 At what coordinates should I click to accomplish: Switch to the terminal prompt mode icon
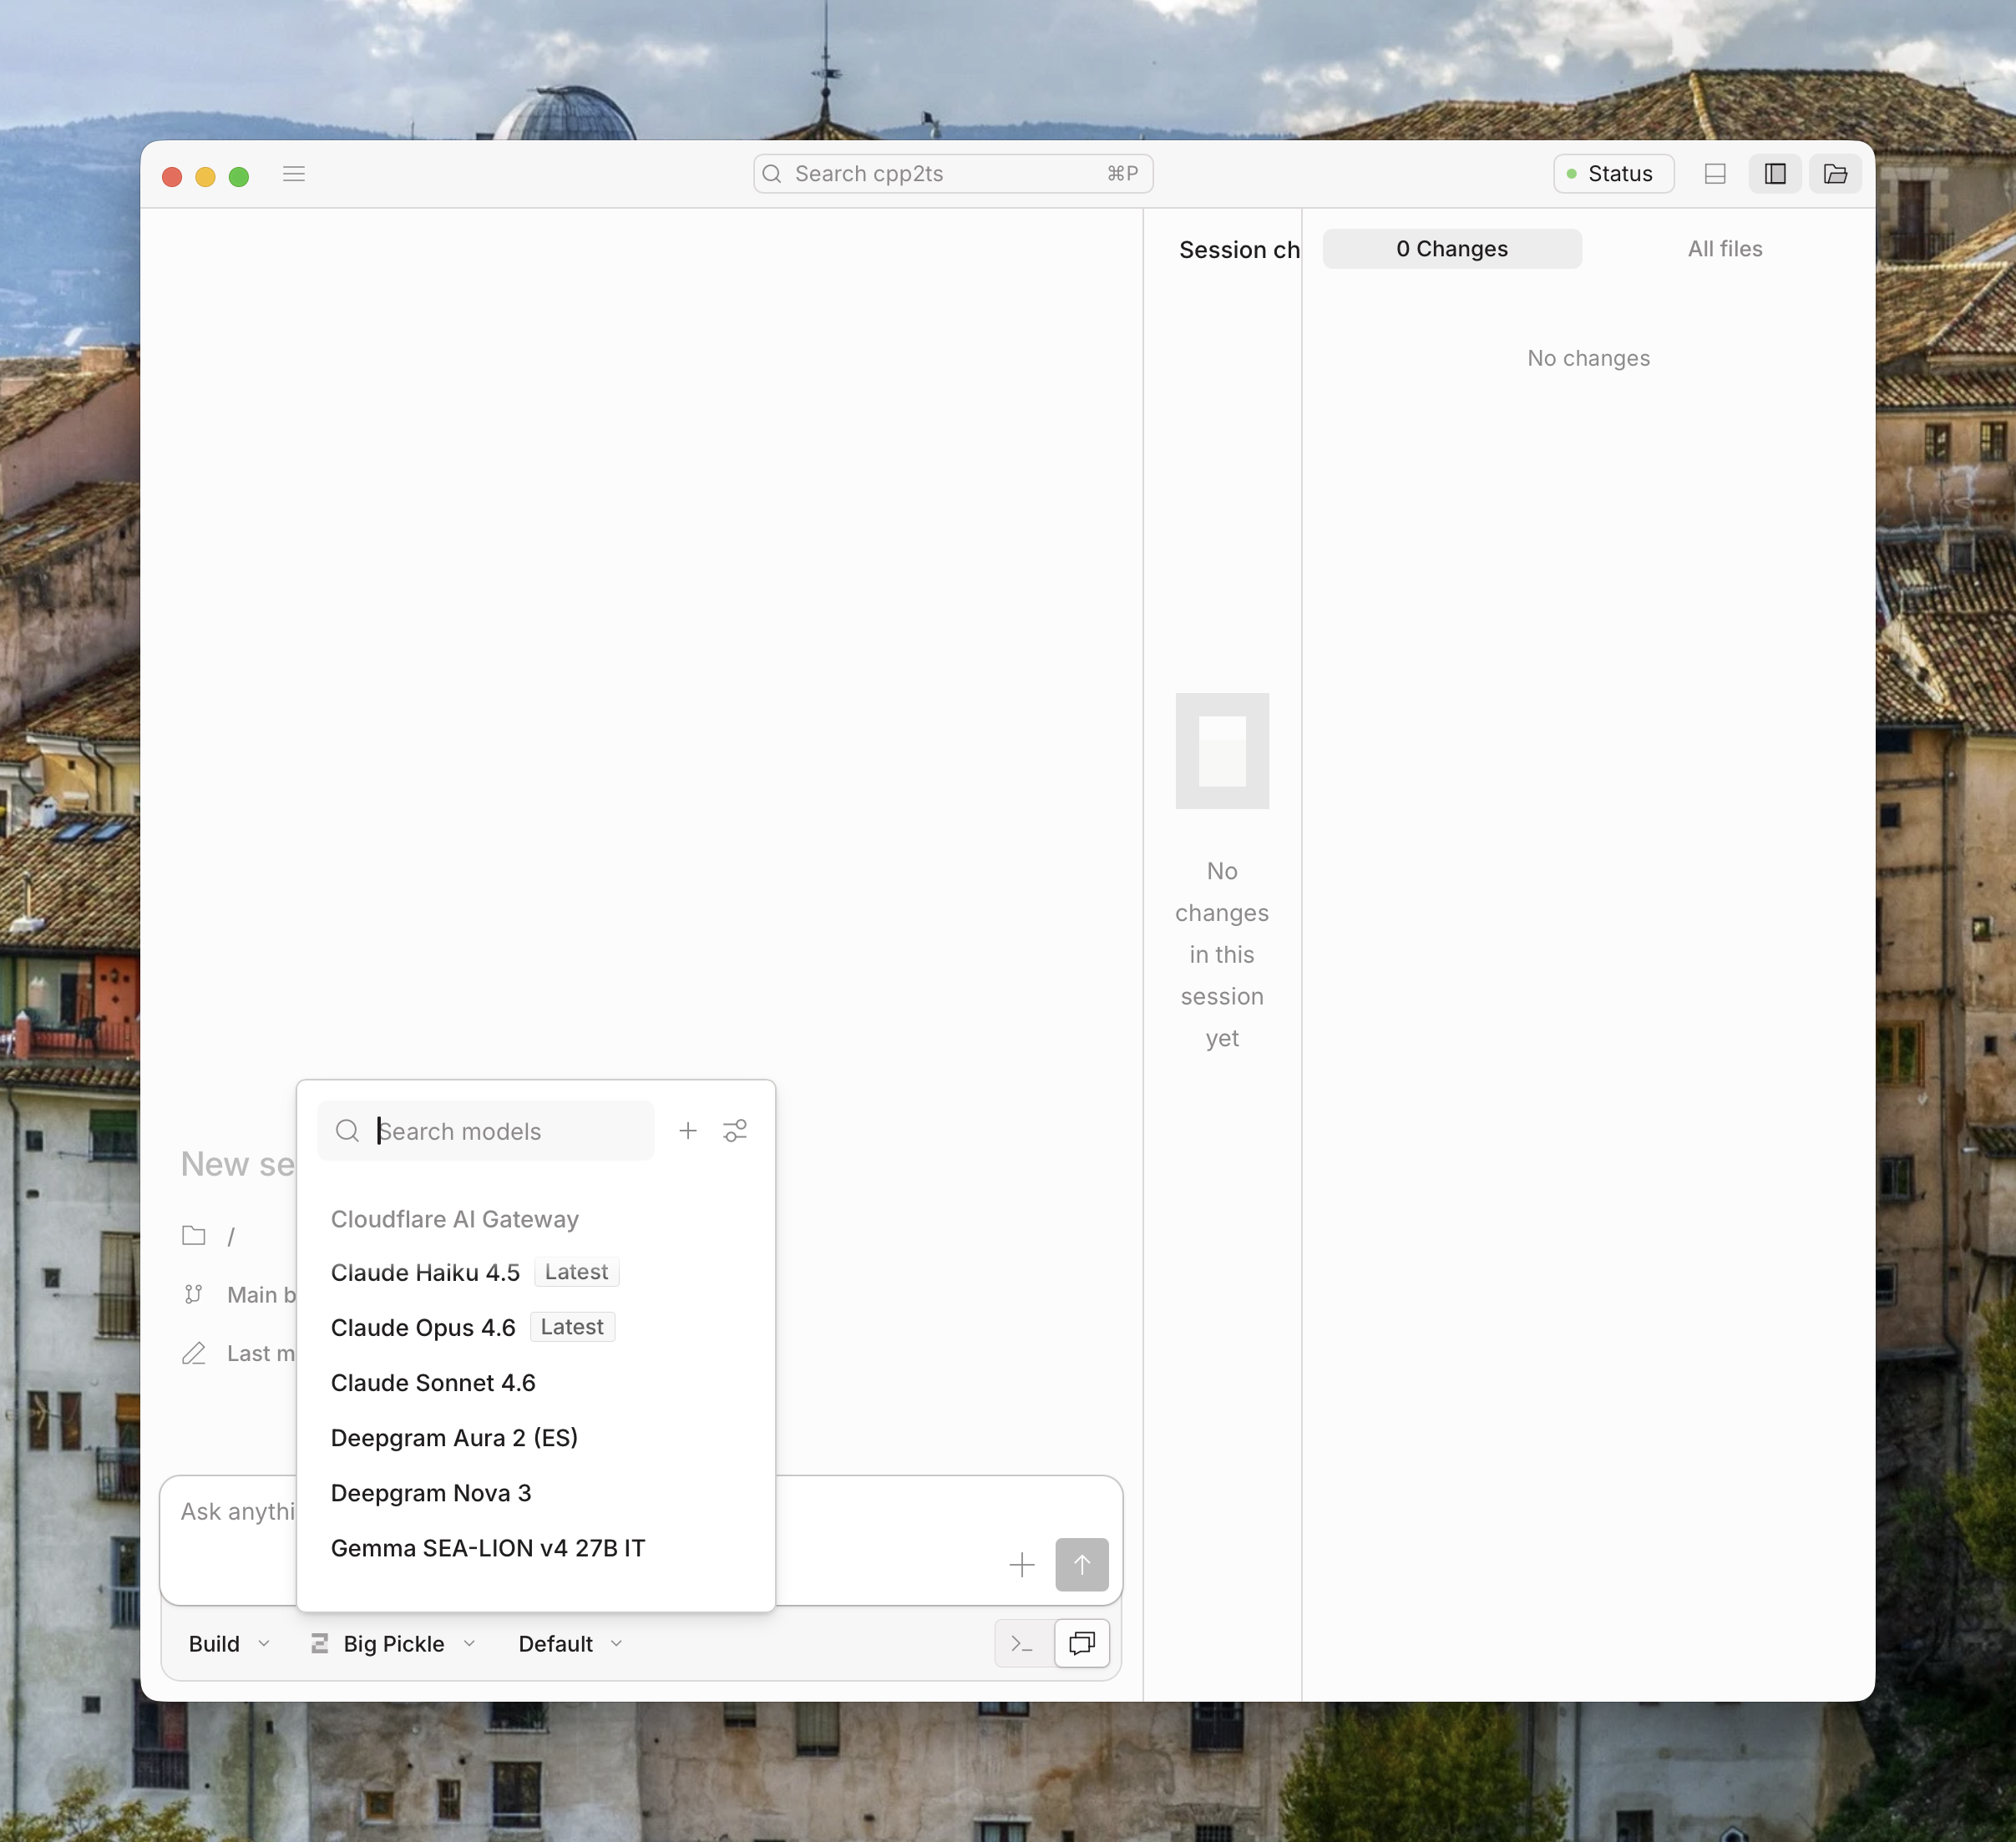(1023, 1644)
